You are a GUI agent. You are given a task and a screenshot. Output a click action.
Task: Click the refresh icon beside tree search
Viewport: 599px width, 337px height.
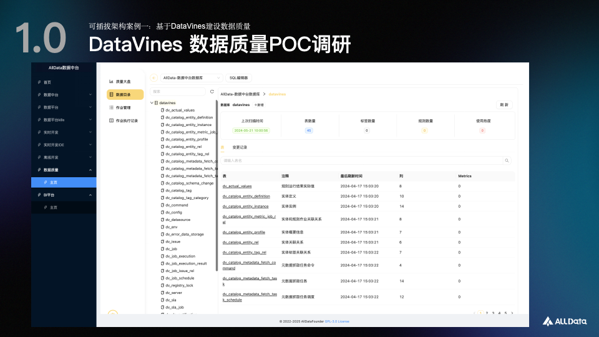[x=212, y=92]
